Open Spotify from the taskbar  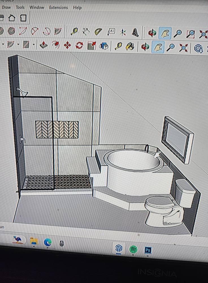coord(133,249)
